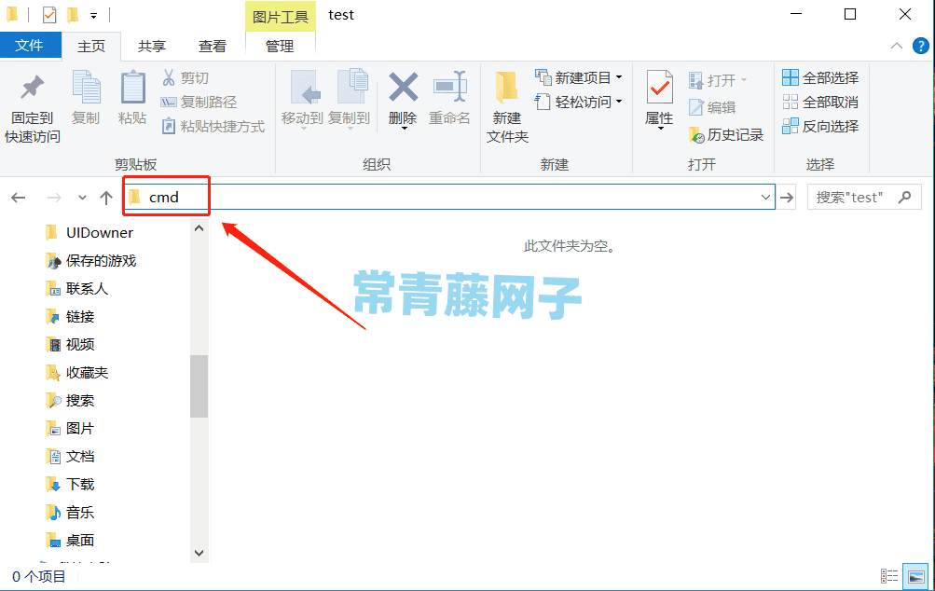Open the 复制到 copy-to menu
Screen dimensions: 935x591
point(350,99)
